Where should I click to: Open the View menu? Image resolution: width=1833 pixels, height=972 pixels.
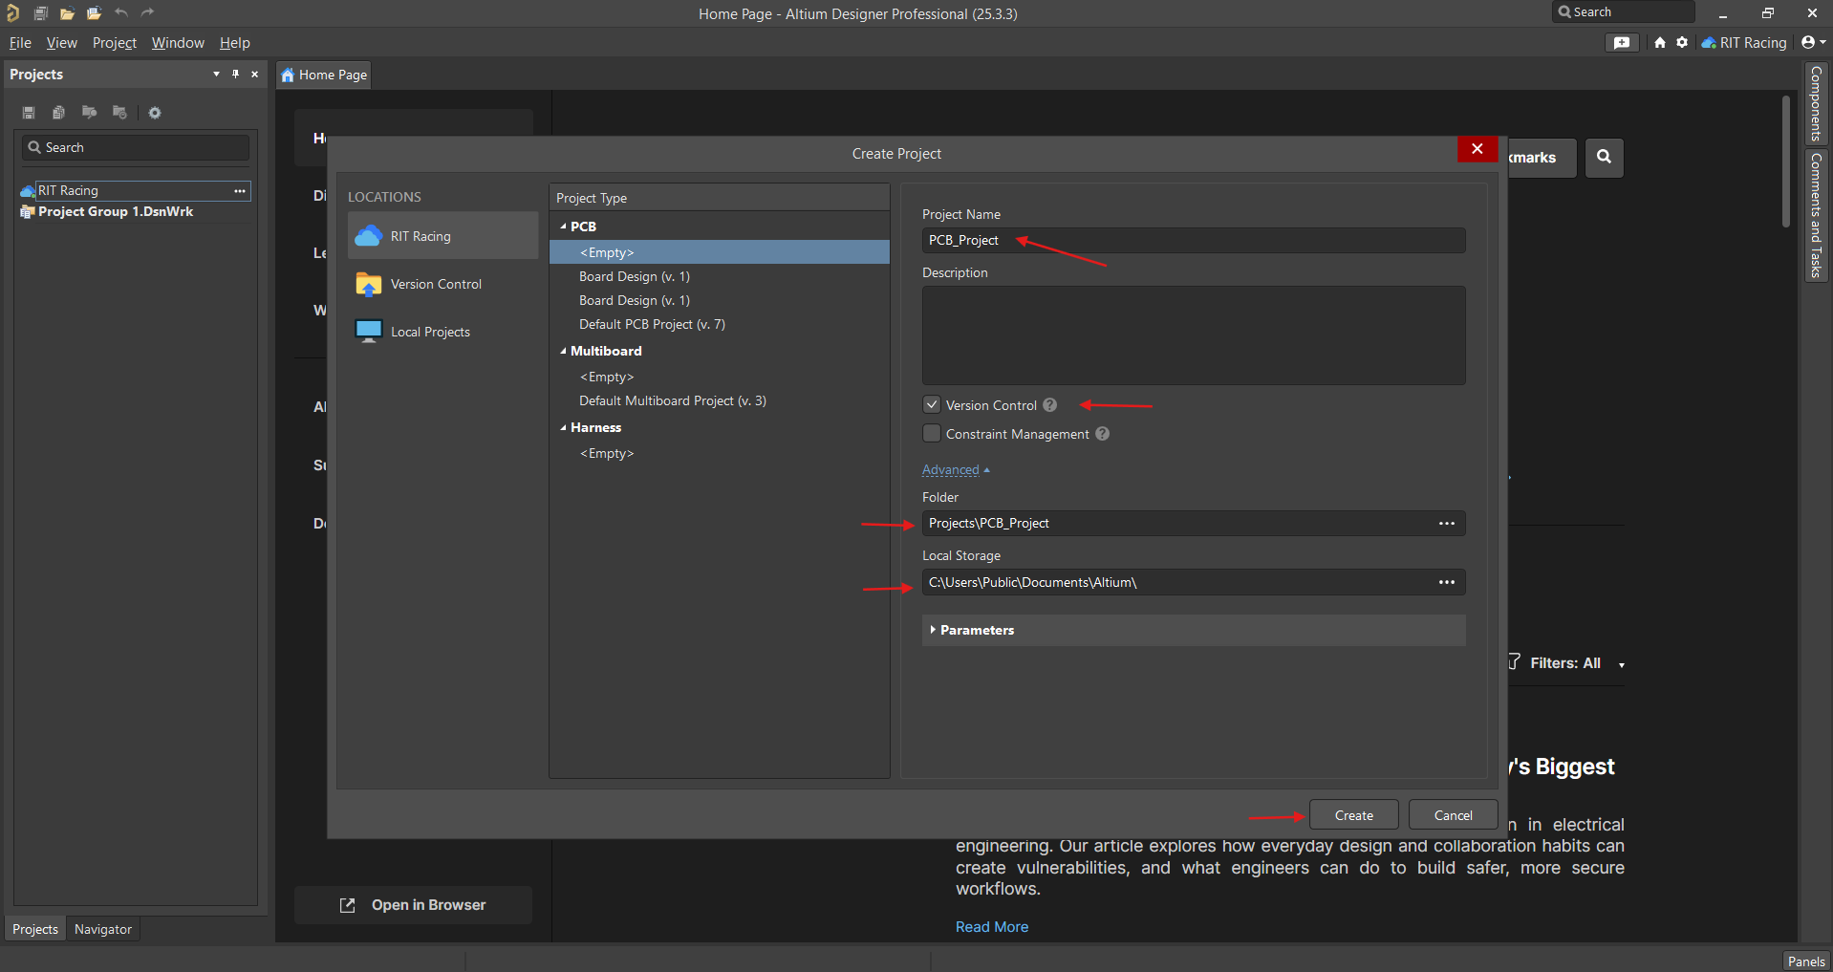tap(61, 42)
